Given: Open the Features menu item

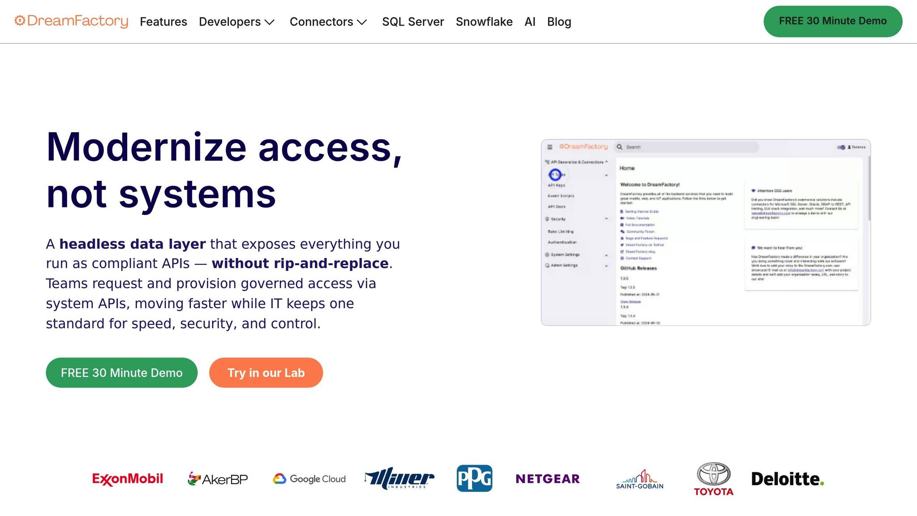Looking at the screenshot, I should (x=163, y=21).
